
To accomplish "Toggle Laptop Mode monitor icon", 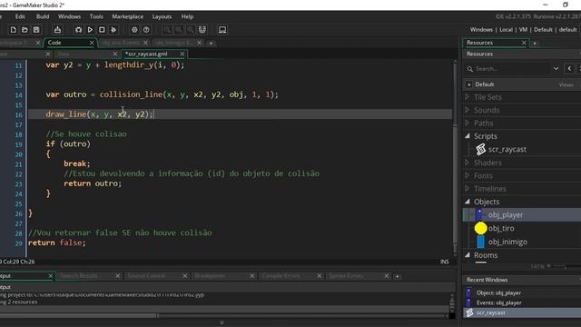I will click(222, 30).
